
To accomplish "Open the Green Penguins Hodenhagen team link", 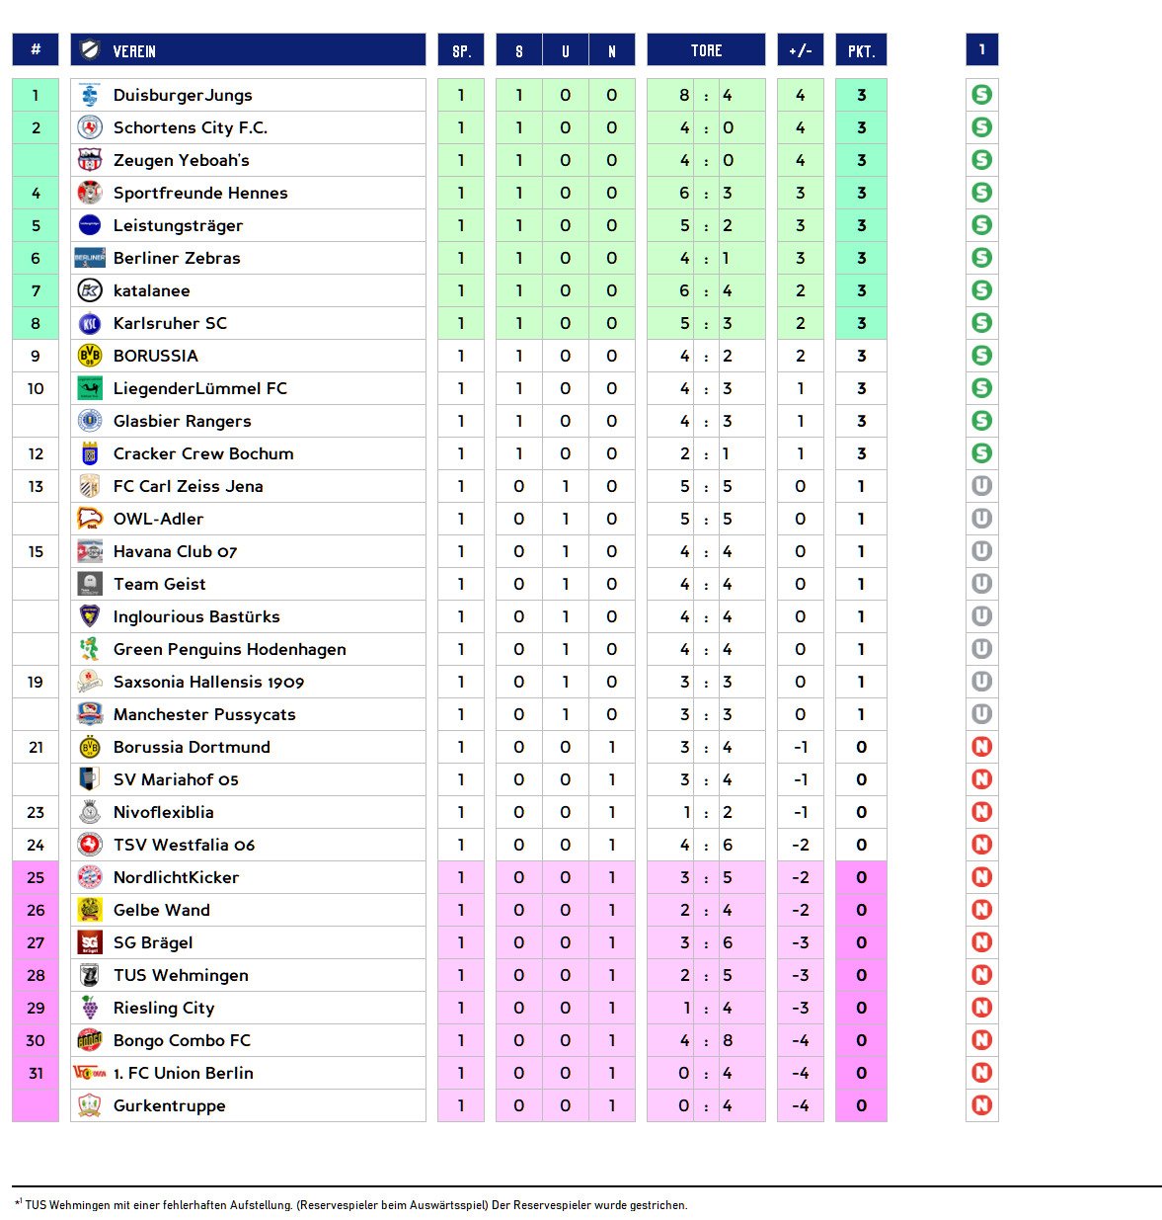I will (230, 649).
